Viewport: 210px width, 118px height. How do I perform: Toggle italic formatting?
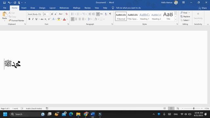(x=33, y=19)
